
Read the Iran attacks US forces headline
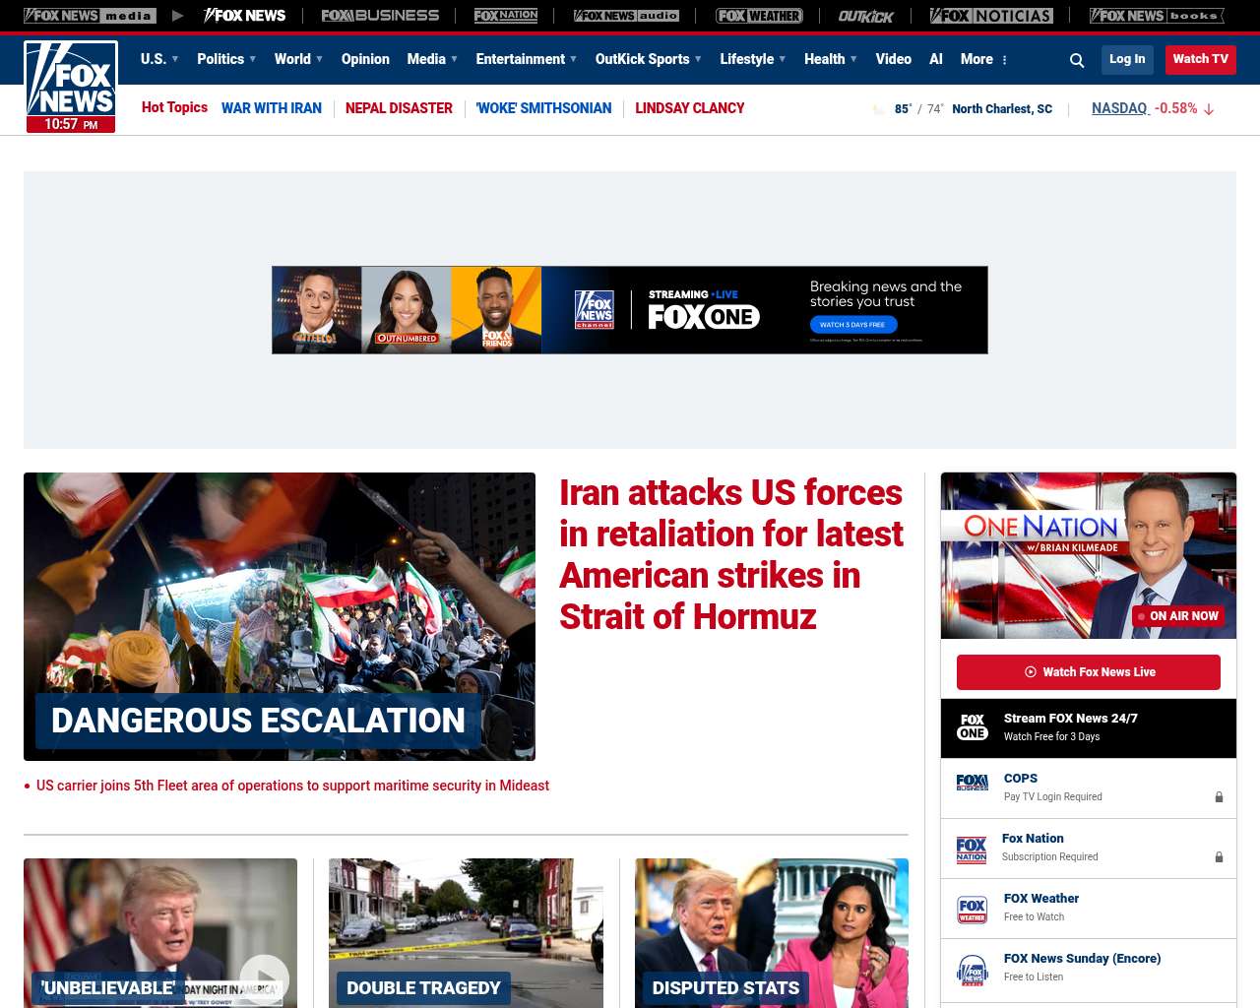[731, 554]
